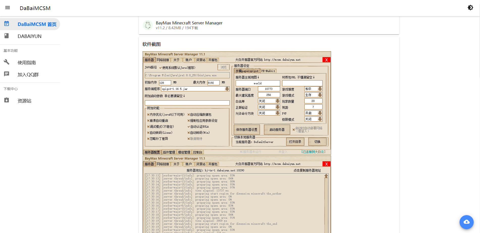480x233 pixels.
Task: Click the chat icon beside 加入QQ群
Action: tap(7, 74)
